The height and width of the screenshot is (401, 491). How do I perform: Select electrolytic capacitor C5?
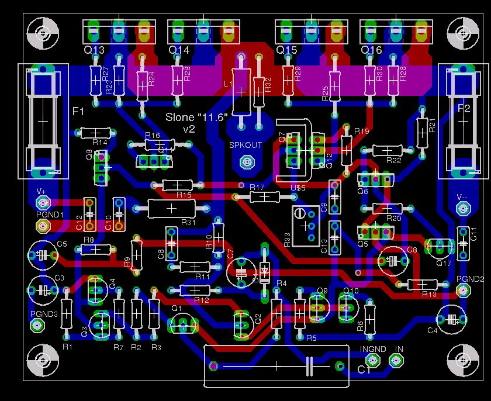coord(43,255)
